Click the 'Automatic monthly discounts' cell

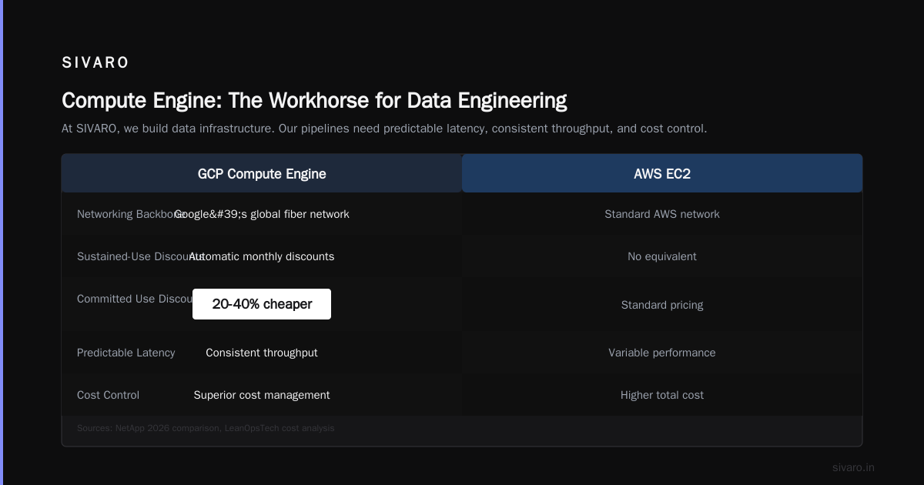pyautogui.click(x=262, y=256)
